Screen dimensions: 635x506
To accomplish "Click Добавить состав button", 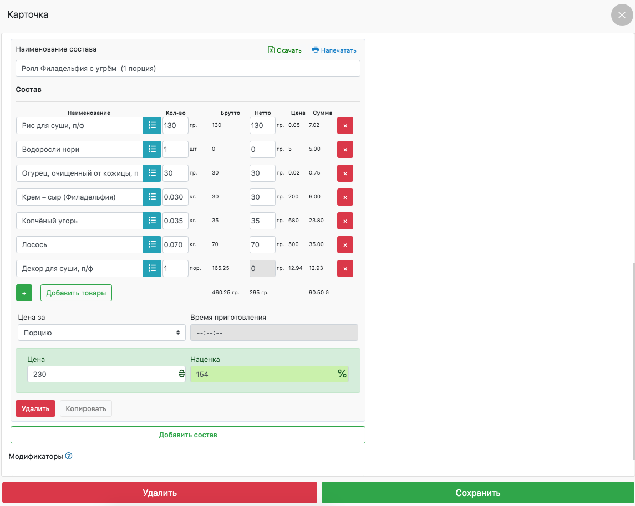I will pos(188,435).
